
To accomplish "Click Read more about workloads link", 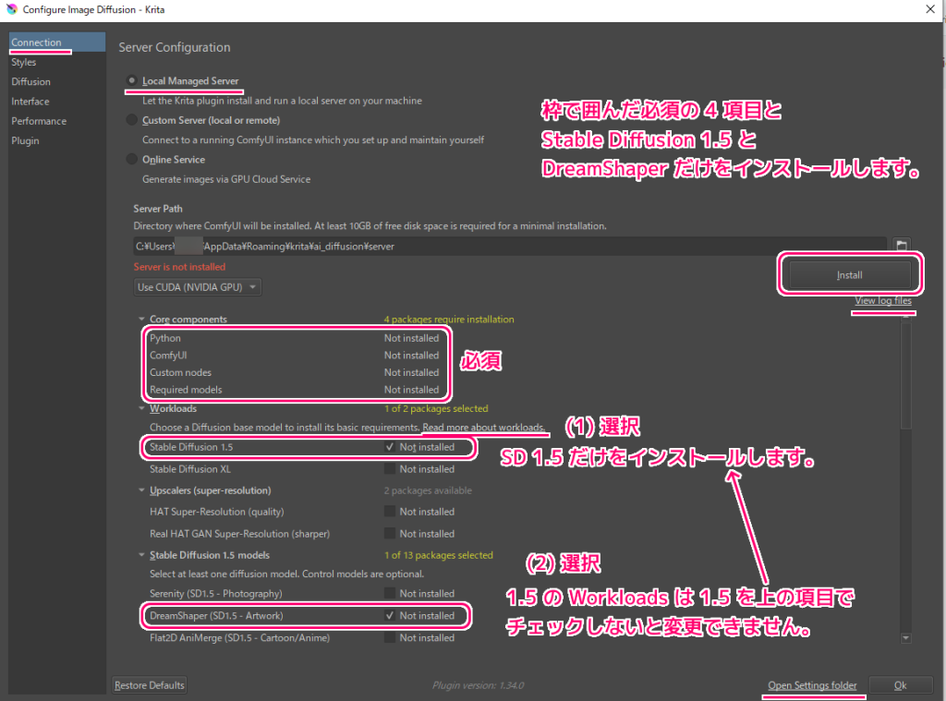I will coord(483,427).
